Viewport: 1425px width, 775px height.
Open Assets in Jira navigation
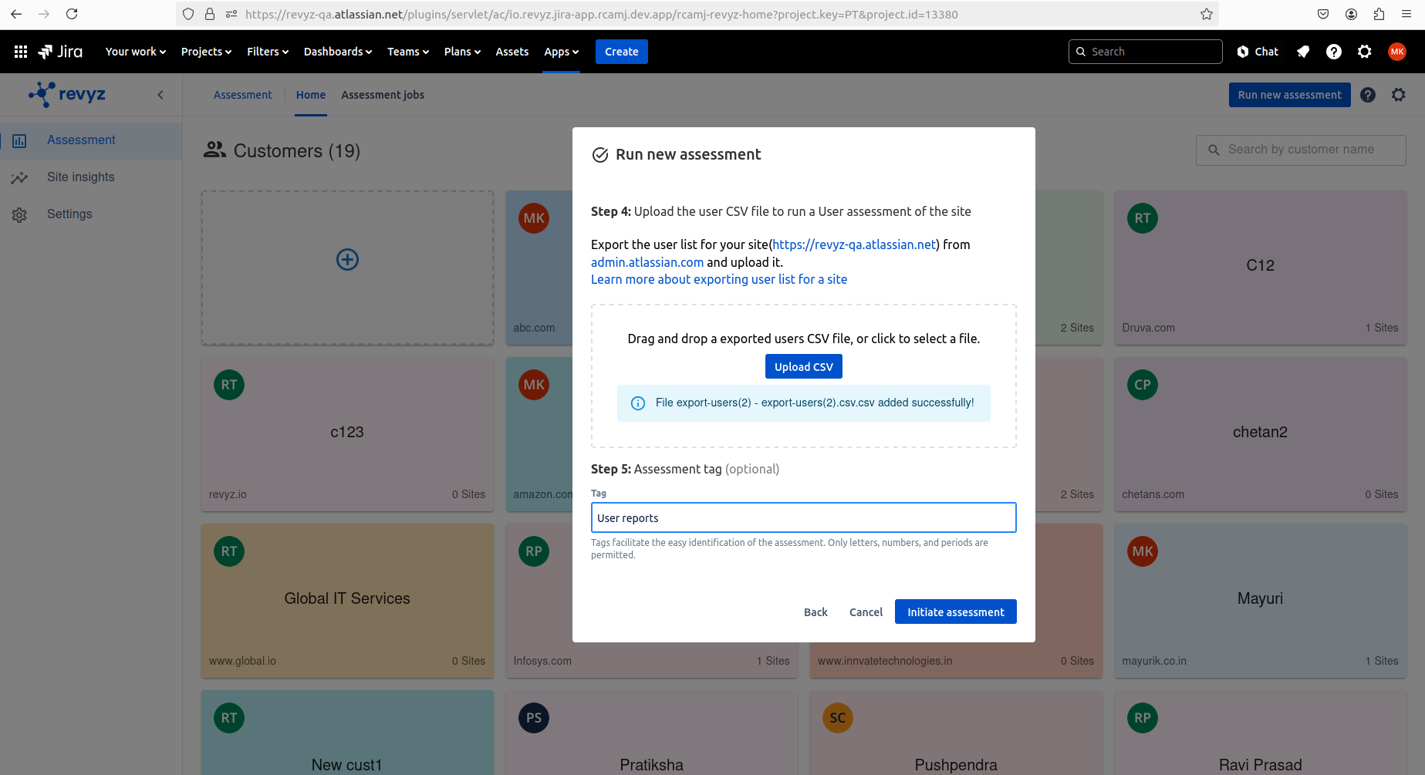512,52
